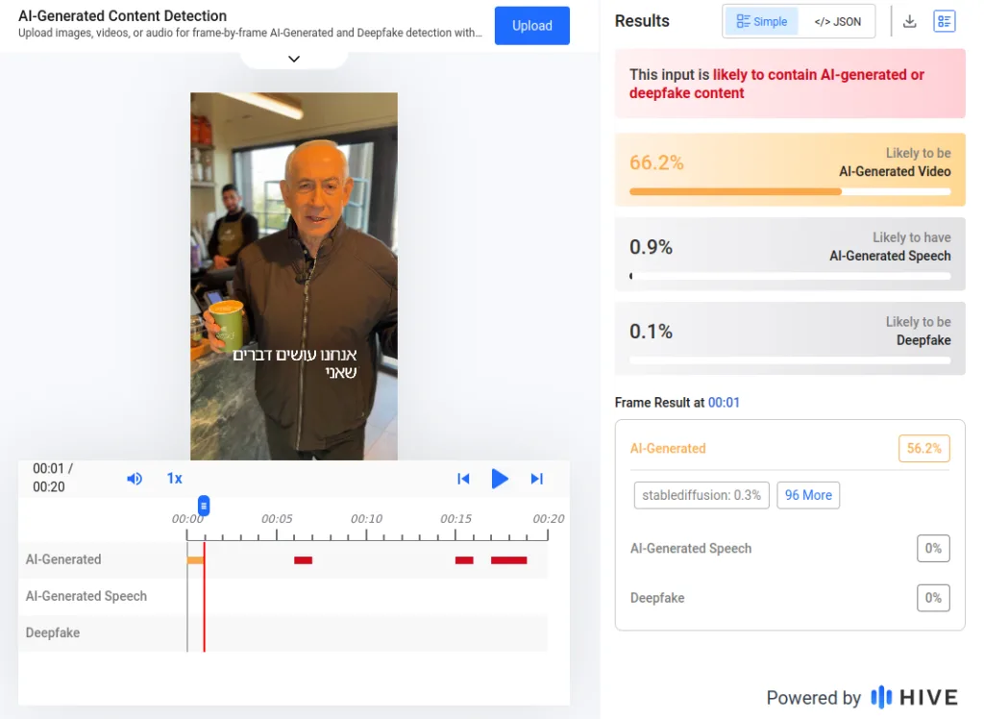Open the detailed list view icon
This screenshot has width=984, height=719.
pyautogui.click(x=944, y=21)
